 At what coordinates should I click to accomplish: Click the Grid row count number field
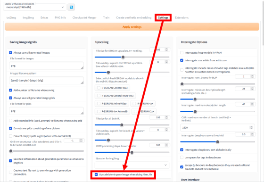click(x=74, y=141)
